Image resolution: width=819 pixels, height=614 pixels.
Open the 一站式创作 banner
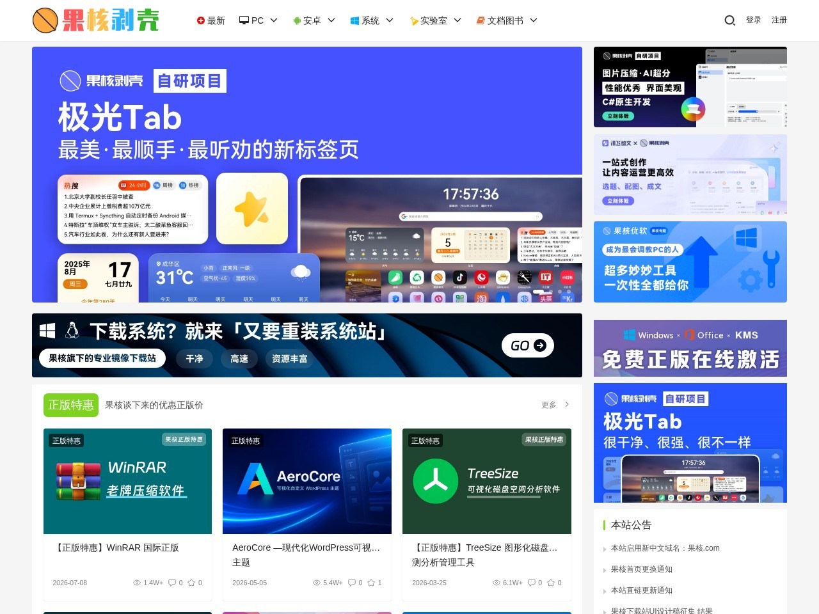click(x=690, y=175)
